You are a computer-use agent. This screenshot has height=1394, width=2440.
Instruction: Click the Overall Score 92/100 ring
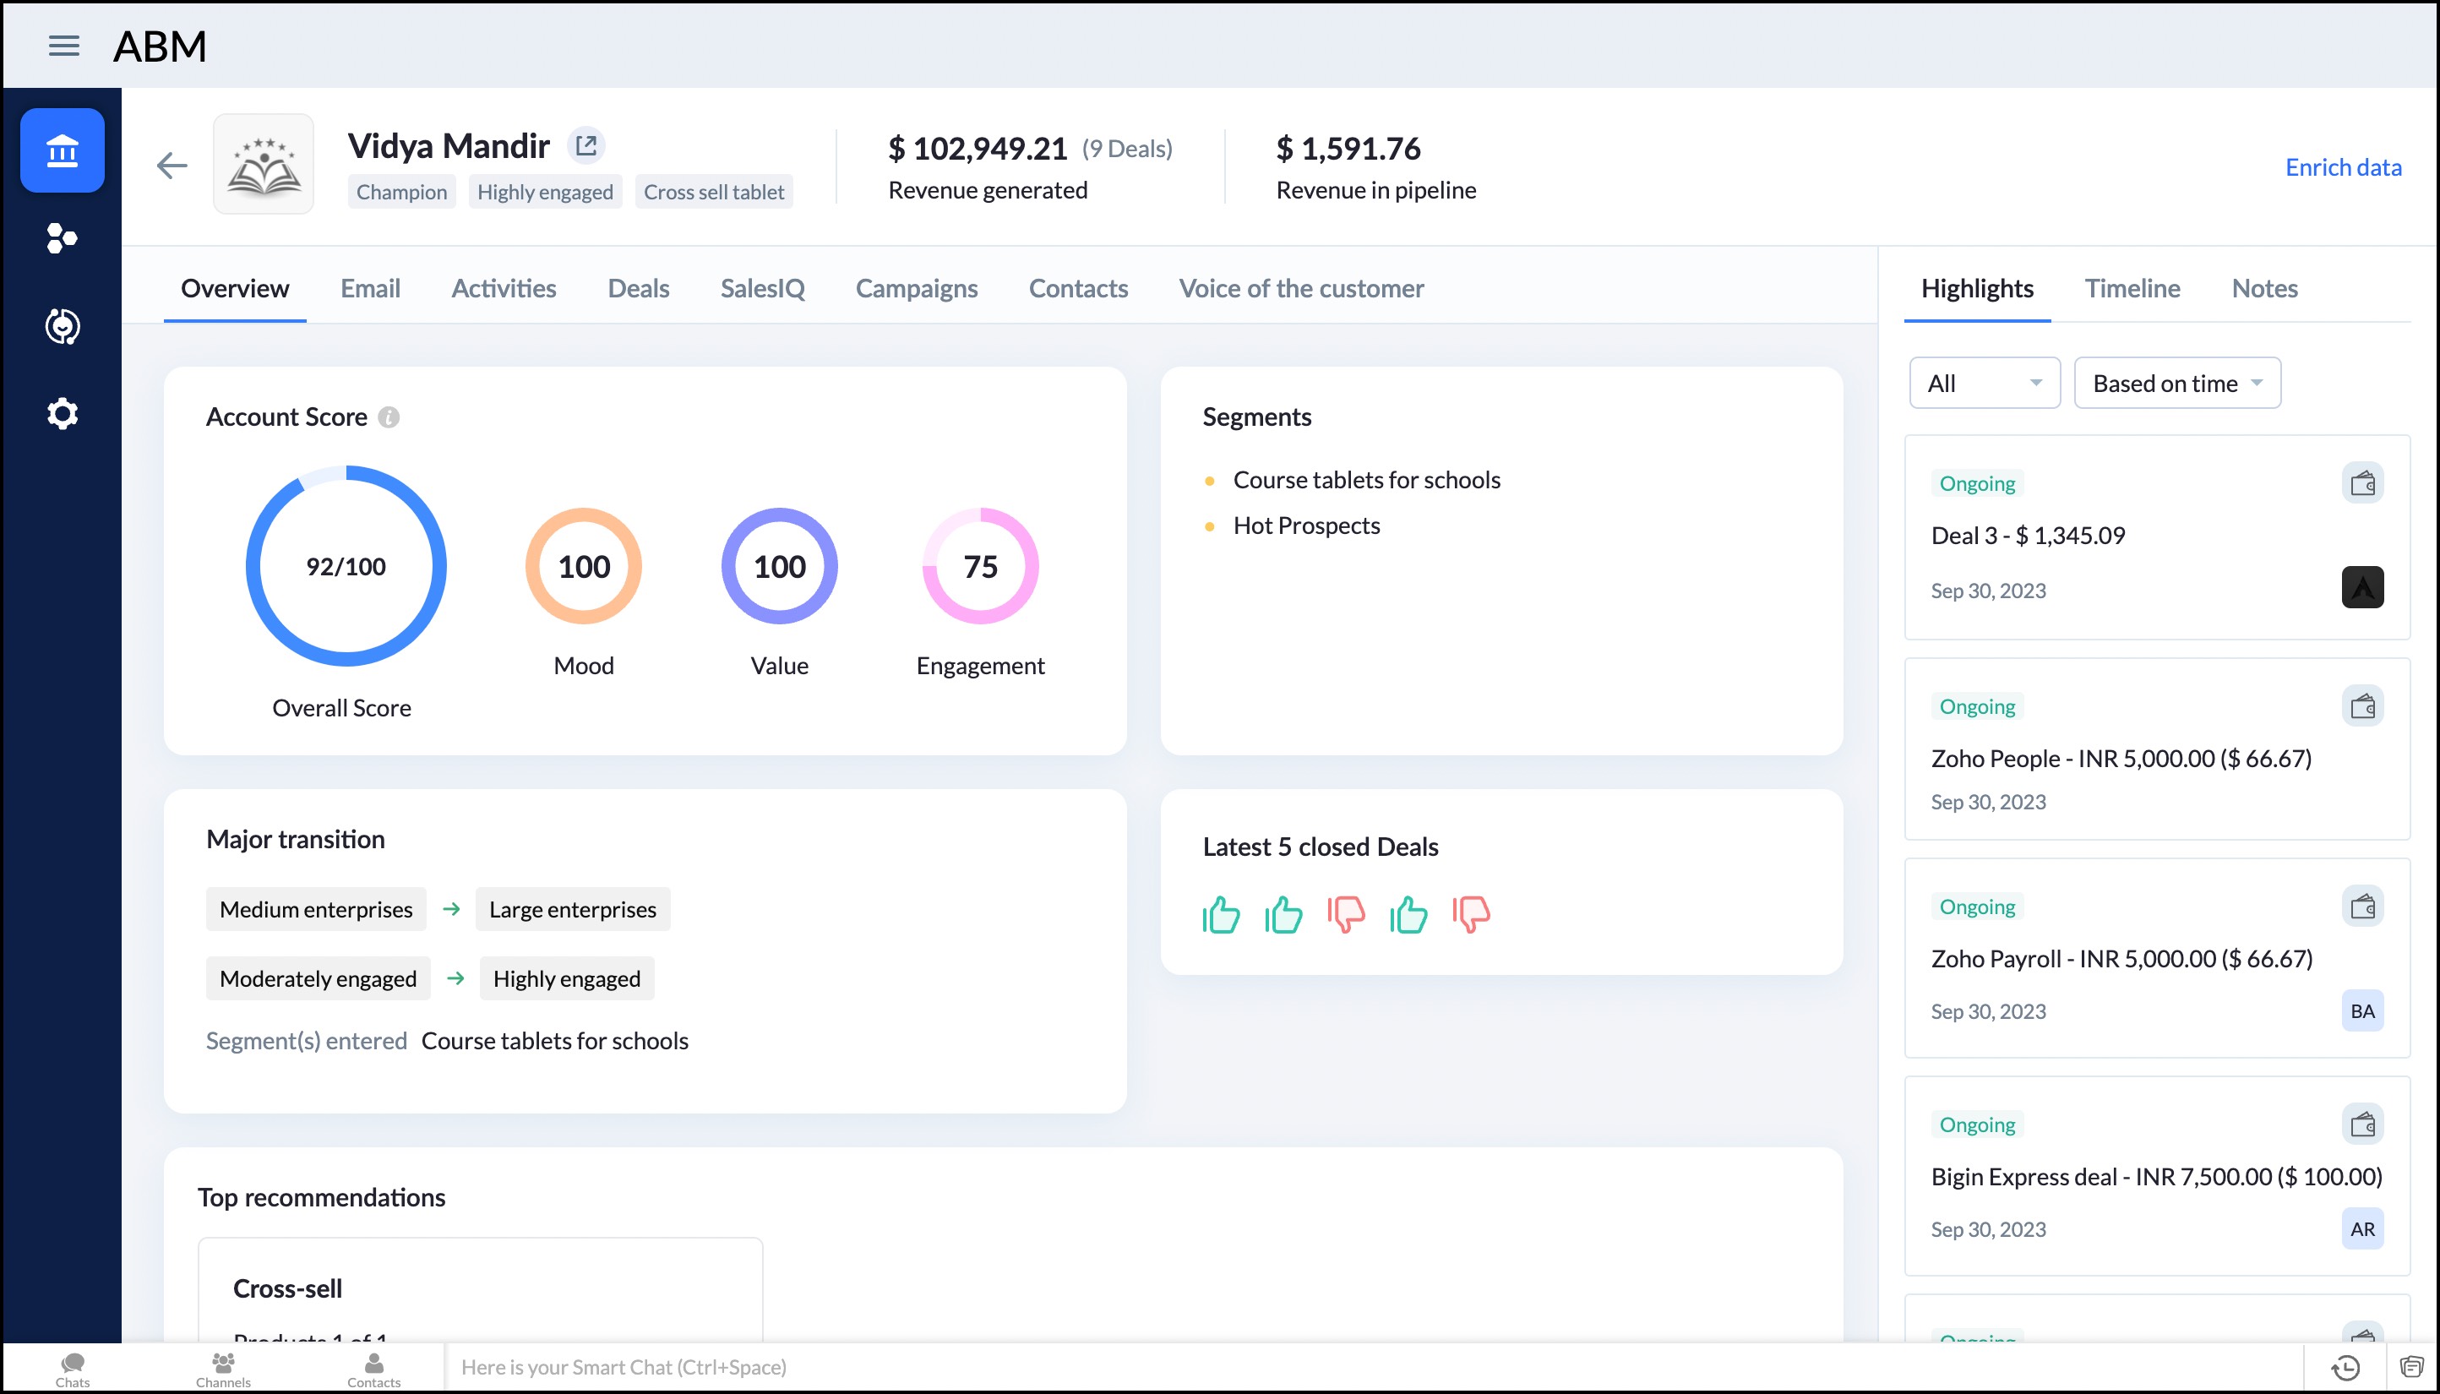tap(346, 567)
